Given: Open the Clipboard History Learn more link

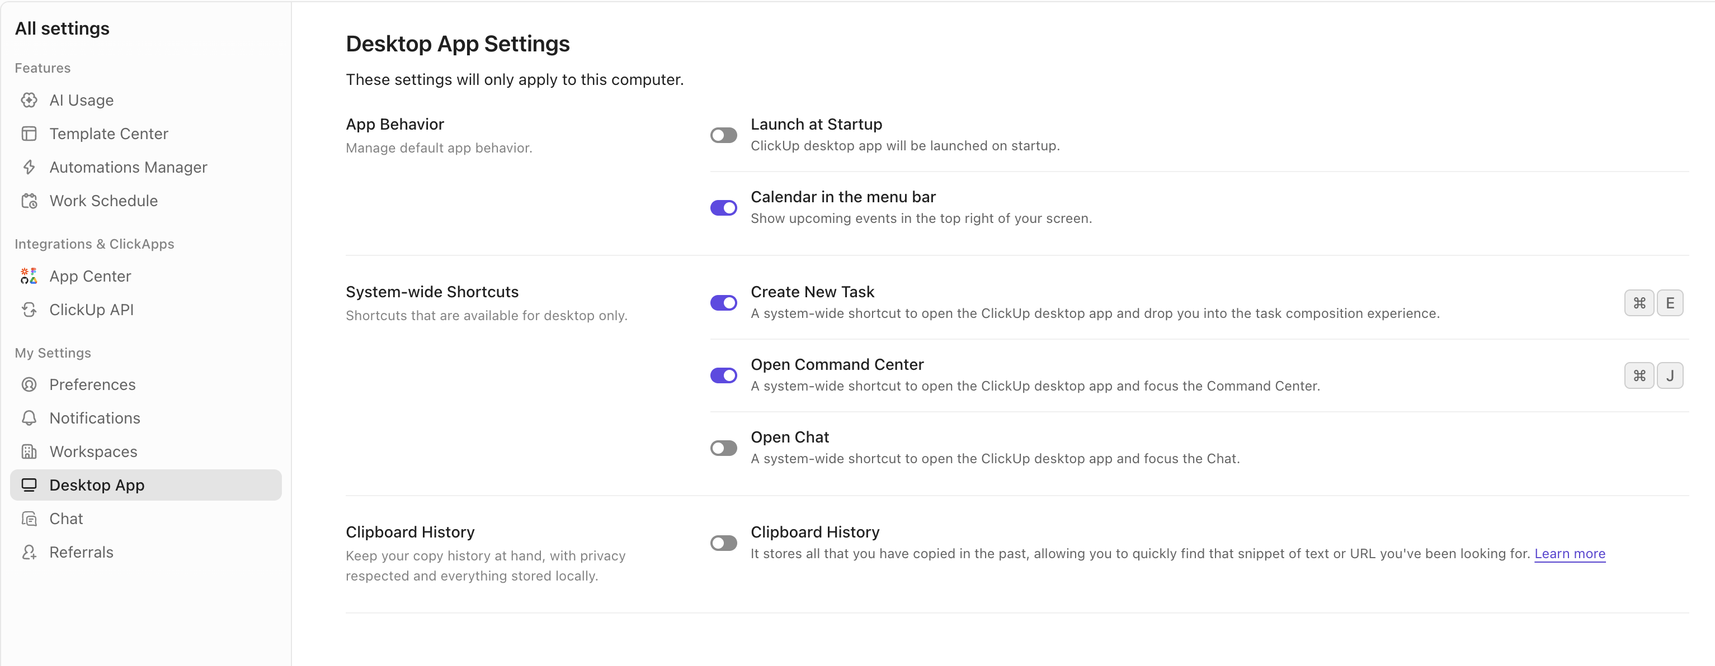Looking at the screenshot, I should click(x=1569, y=553).
